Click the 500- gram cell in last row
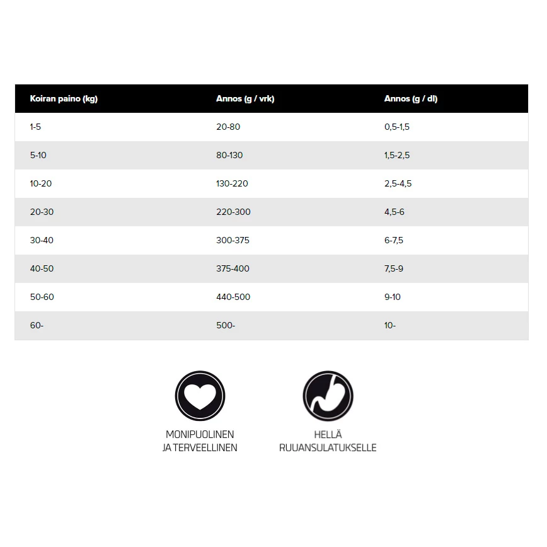This screenshot has height=547, width=547. click(x=225, y=326)
